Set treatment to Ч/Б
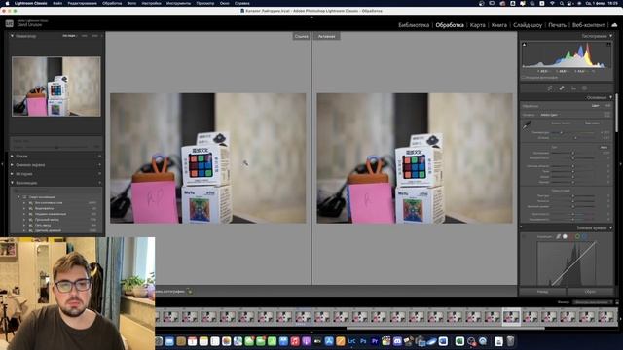The height and width of the screenshot is (350, 623). (x=607, y=106)
